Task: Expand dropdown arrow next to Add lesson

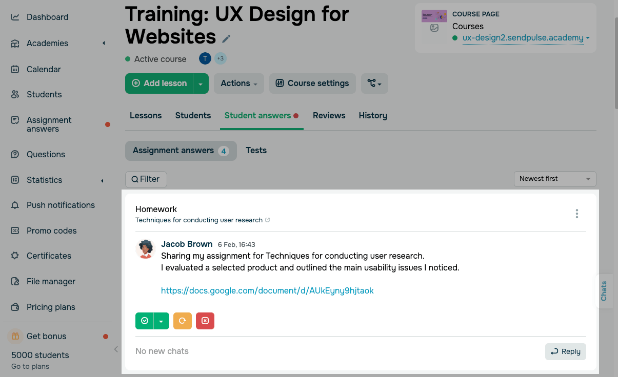Action: click(201, 83)
